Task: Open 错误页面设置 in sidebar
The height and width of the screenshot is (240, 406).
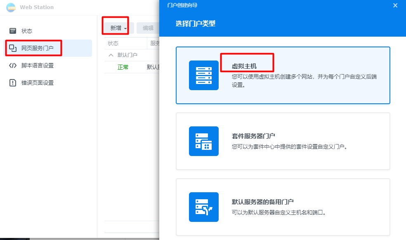Action: tap(48, 83)
